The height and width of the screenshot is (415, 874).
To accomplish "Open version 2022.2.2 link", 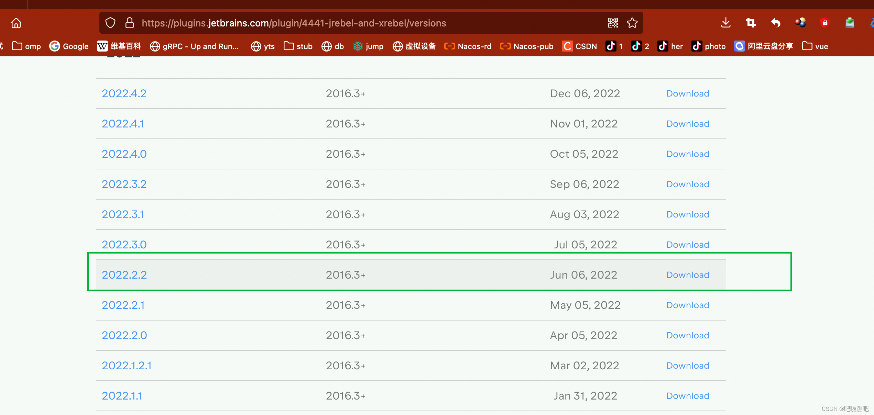I will coord(124,275).
